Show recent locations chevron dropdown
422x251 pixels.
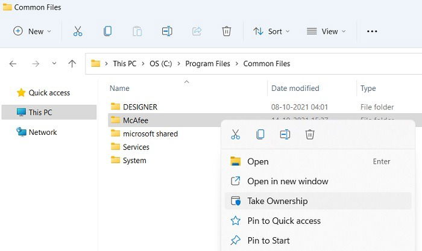click(x=54, y=63)
